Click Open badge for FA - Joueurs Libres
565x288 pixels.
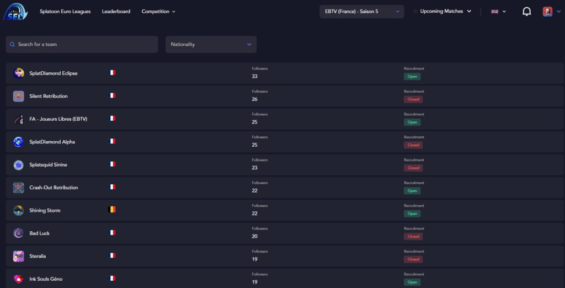[x=412, y=122]
